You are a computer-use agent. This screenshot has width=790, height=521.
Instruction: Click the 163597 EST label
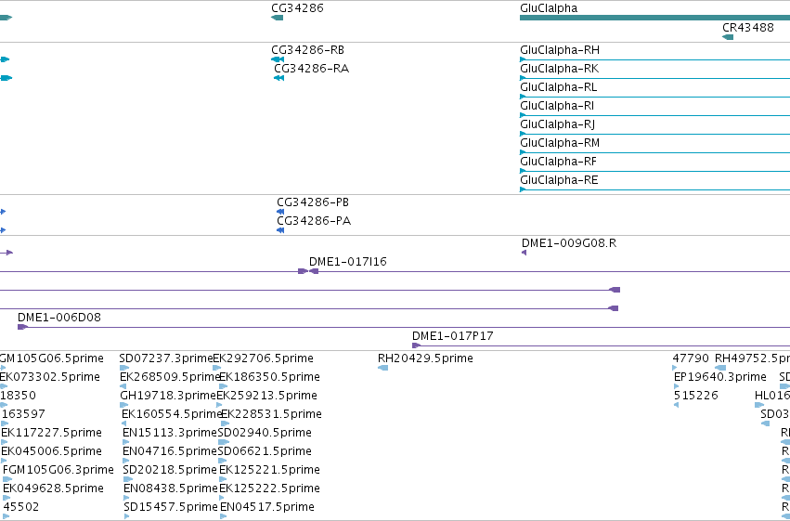coord(23,414)
